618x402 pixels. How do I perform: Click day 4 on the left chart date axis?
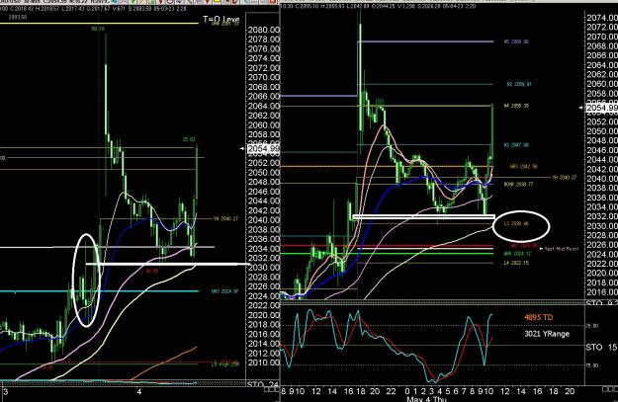(139, 392)
